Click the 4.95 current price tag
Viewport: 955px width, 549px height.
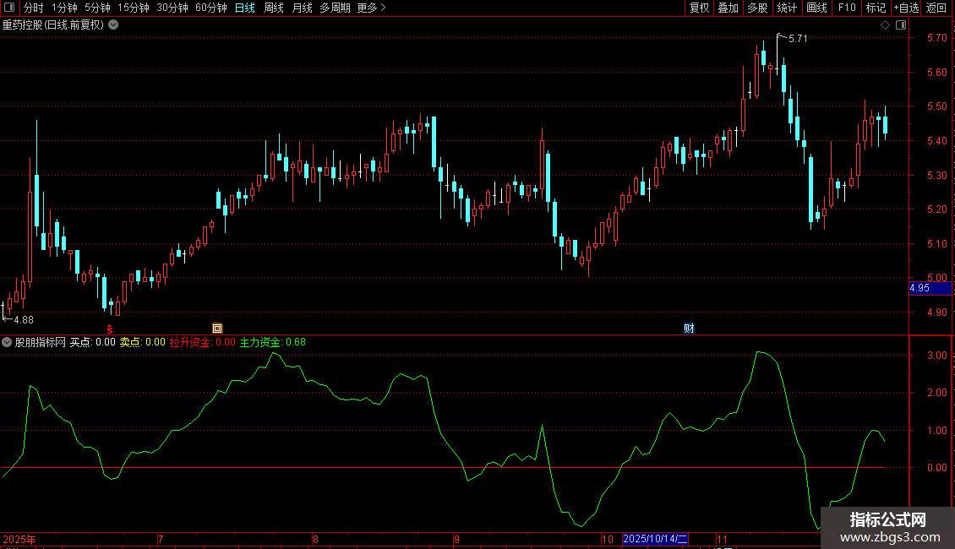930,288
